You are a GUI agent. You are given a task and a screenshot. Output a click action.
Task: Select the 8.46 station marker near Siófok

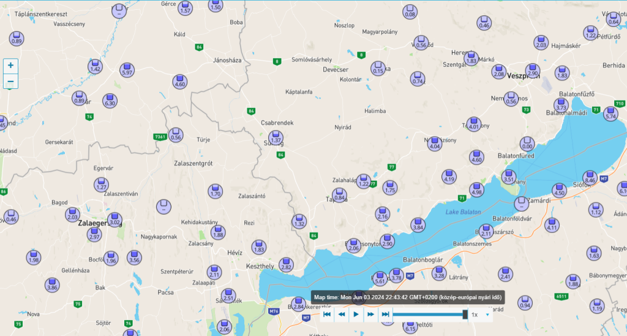coord(590,178)
